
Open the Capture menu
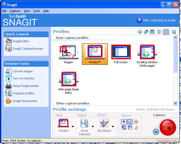point(15,11)
